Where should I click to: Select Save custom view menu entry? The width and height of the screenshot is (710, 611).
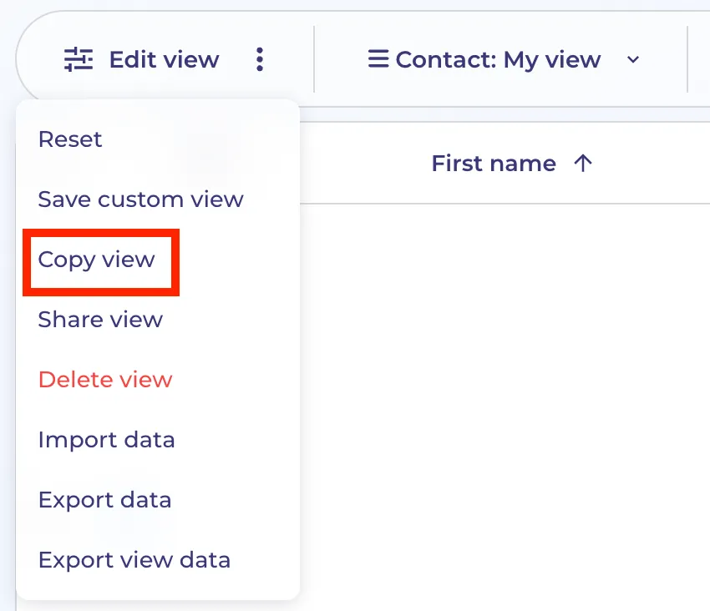tap(141, 199)
